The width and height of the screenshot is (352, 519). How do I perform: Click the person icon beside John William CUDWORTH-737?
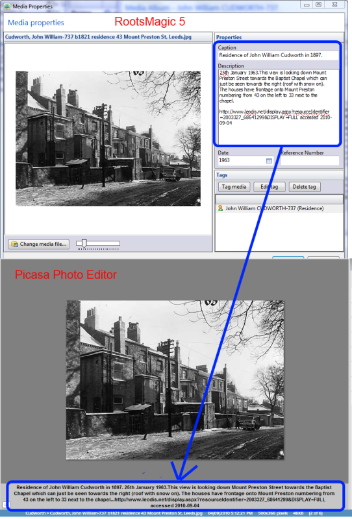(220, 208)
